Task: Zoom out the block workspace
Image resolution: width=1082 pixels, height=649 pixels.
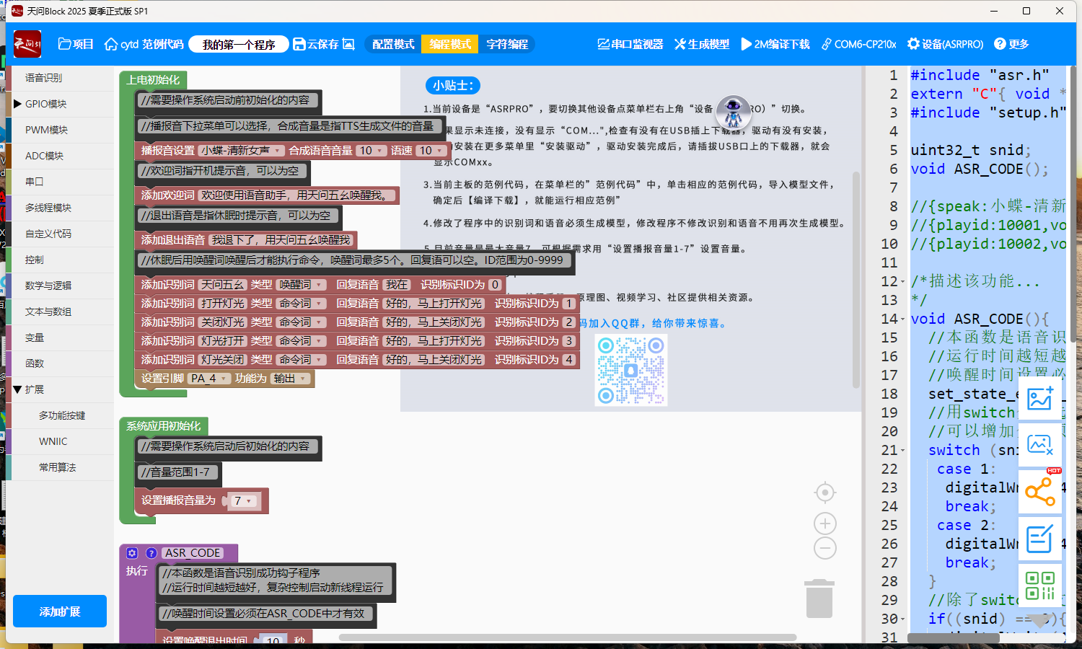Action: coord(824,548)
